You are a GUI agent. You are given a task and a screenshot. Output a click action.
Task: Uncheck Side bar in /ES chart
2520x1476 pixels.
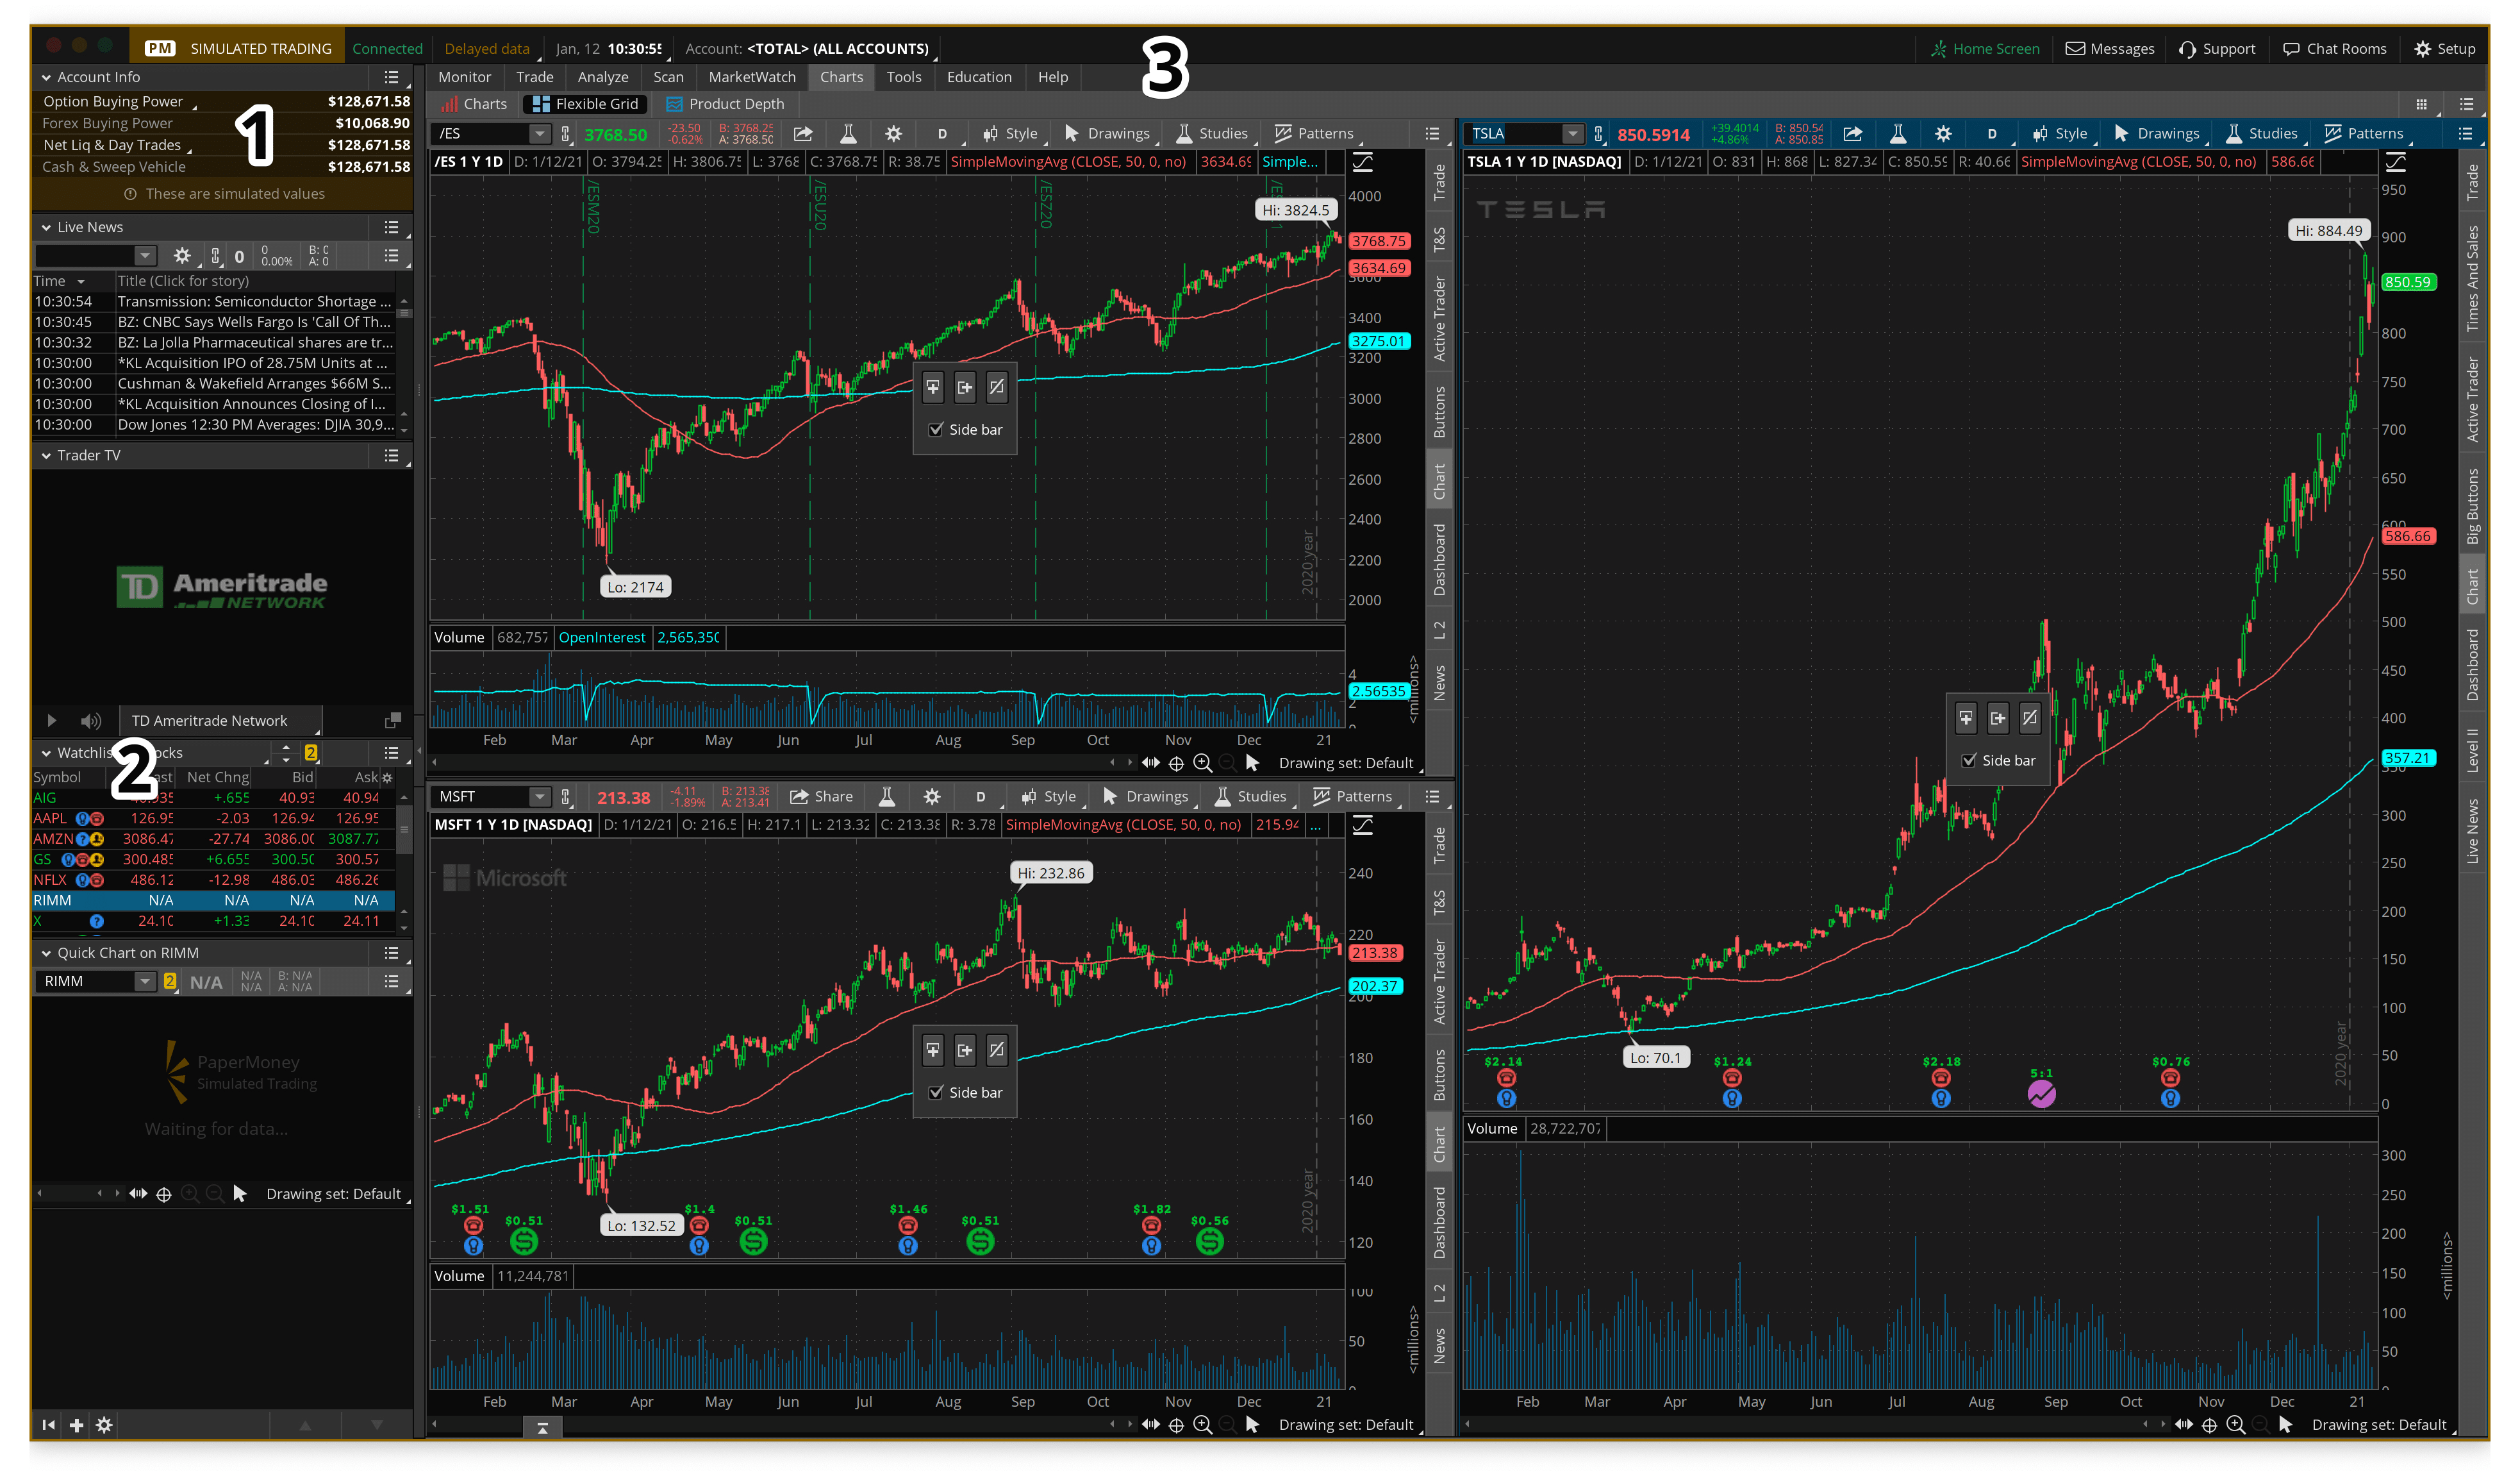point(936,430)
